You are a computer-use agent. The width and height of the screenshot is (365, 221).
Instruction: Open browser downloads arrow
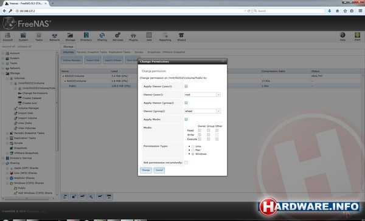(x=329, y=11)
